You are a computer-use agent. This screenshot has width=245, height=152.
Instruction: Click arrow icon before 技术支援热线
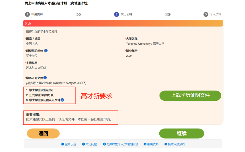(x=166, y=144)
